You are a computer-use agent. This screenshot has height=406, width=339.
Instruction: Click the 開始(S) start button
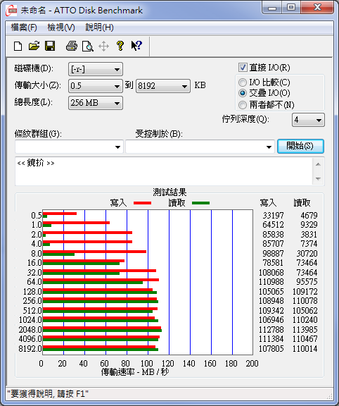300,147
